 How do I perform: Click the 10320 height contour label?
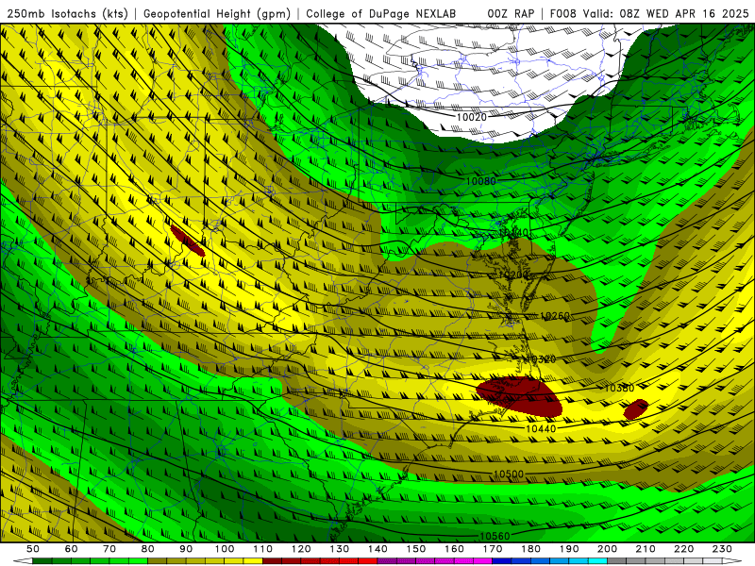click(x=541, y=359)
